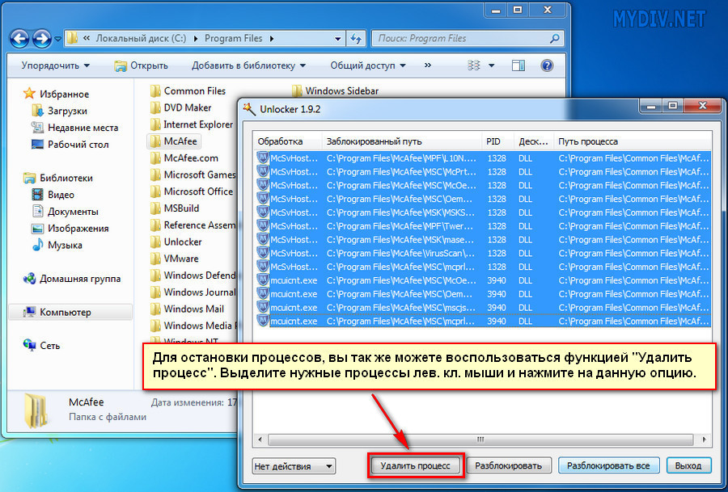Screen dimensions: 728x492
Task: Select the Common Files folder
Action: pyautogui.click(x=188, y=91)
